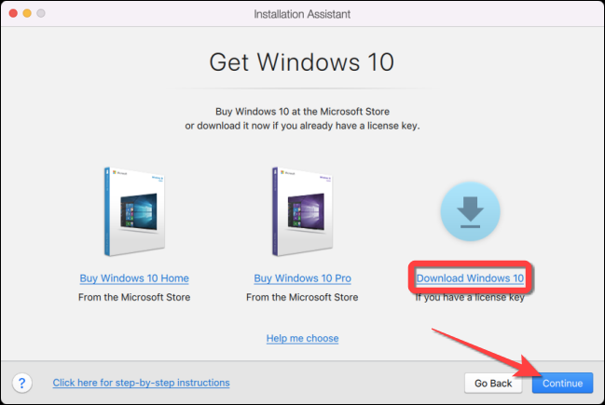Choose the Download Windows 10 link

coord(470,278)
